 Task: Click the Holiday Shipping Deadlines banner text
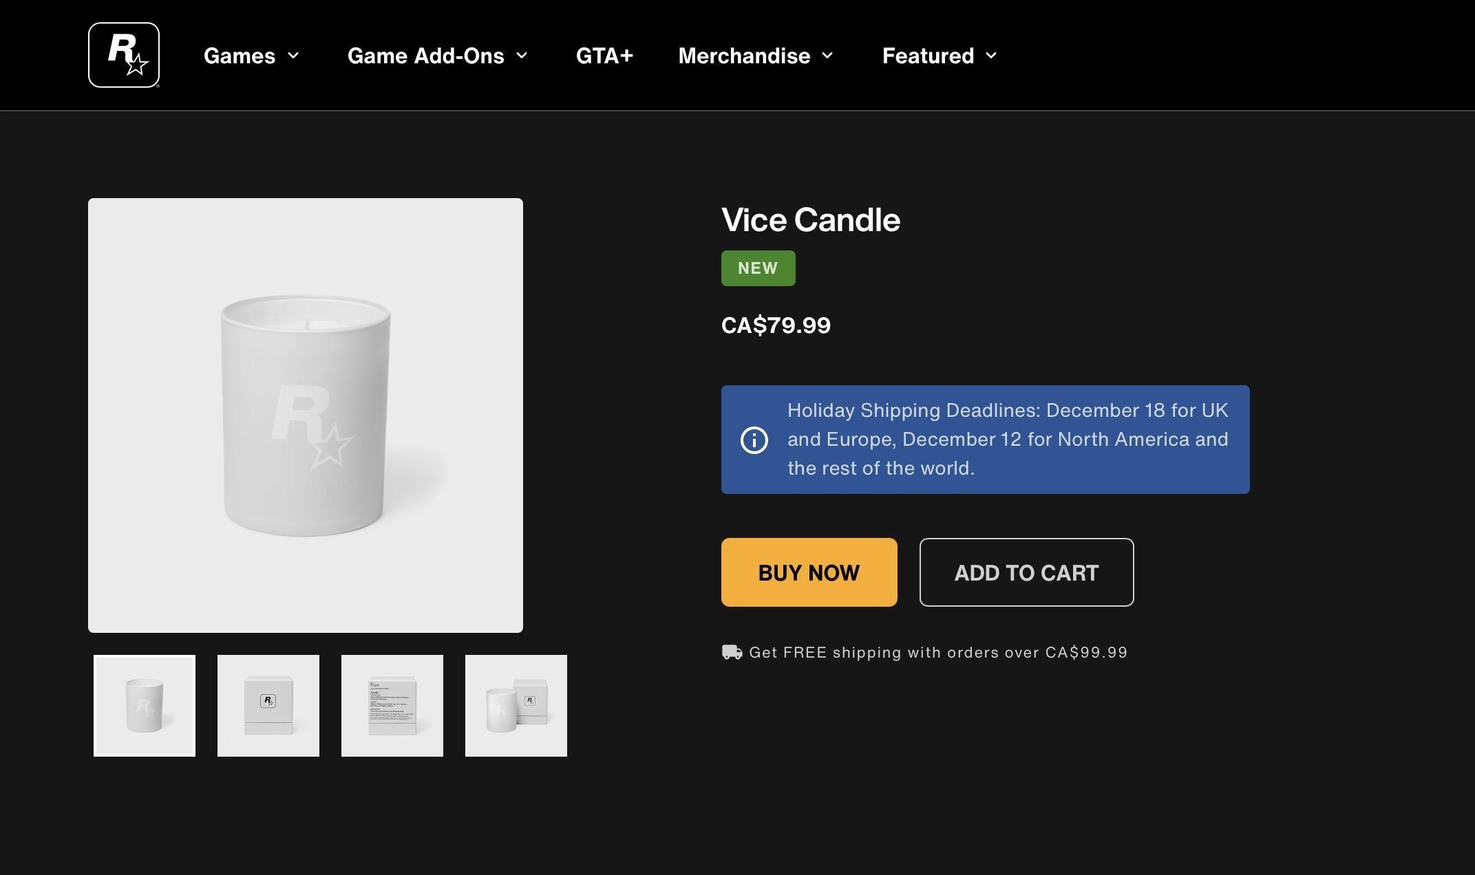point(1008,440)
